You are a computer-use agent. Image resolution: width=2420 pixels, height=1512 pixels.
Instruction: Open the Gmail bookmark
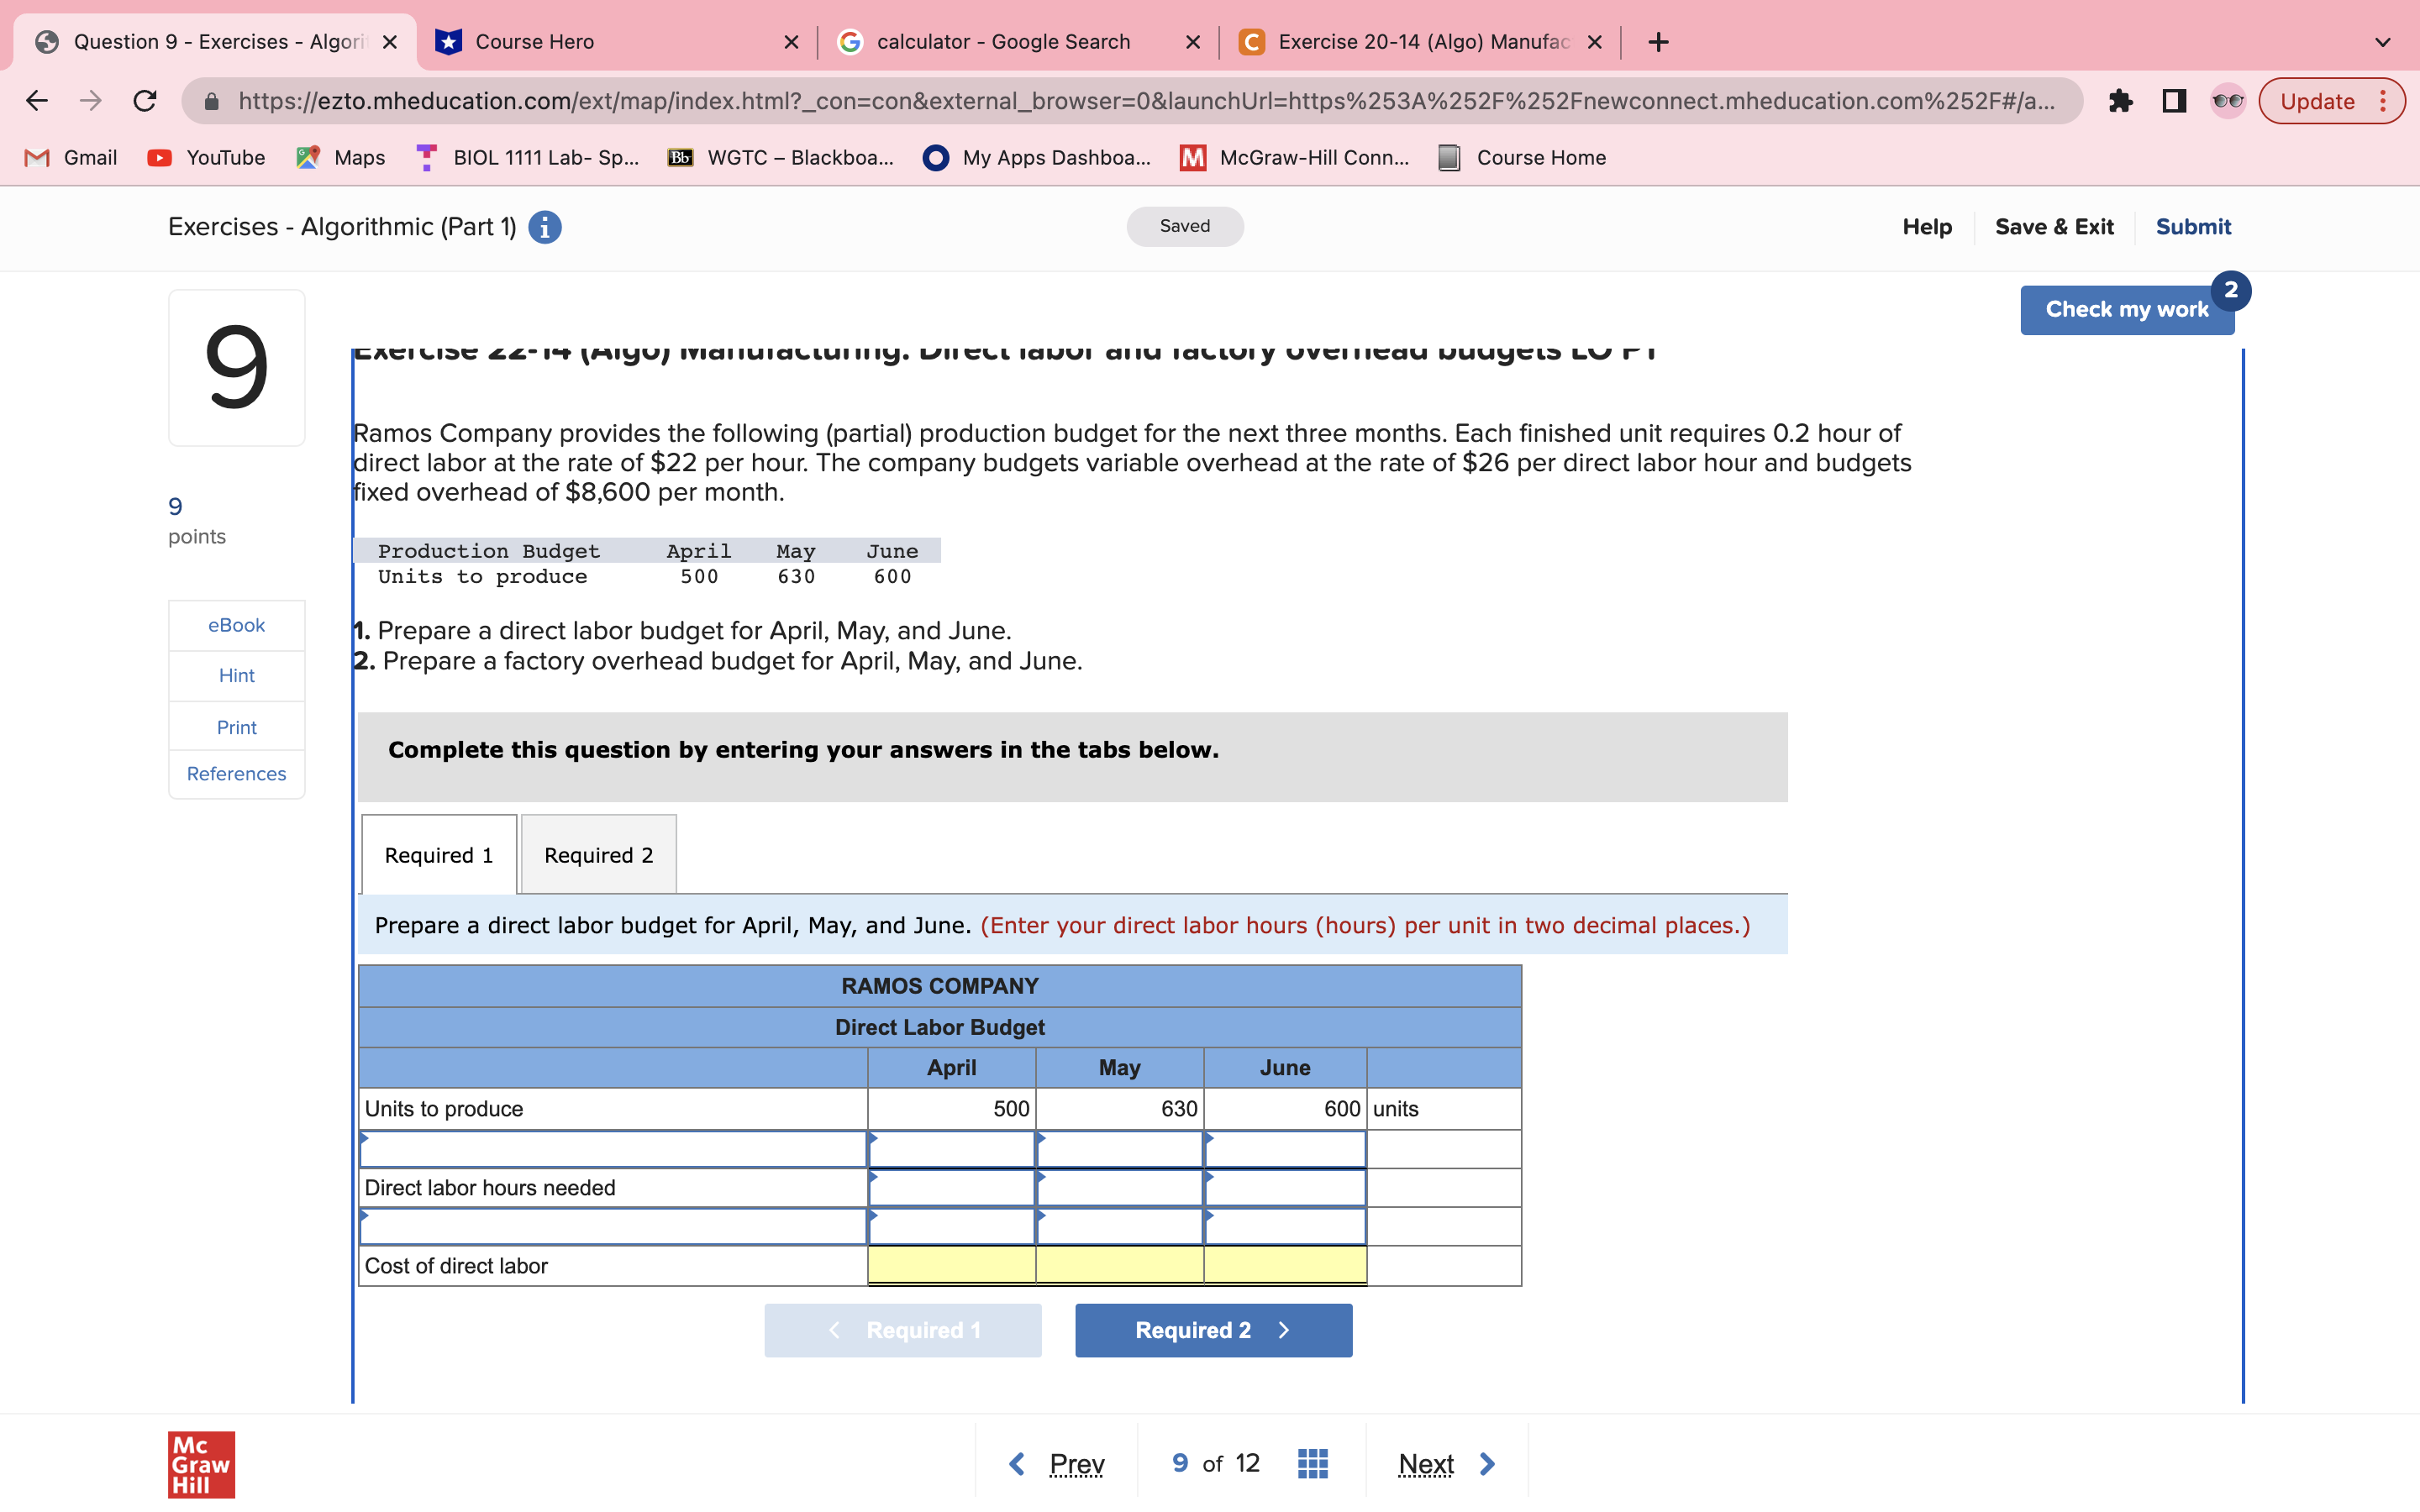pos(70,157)
